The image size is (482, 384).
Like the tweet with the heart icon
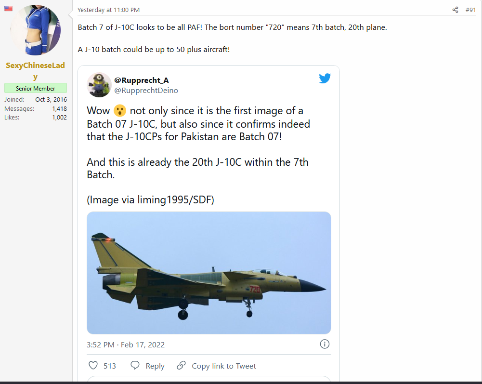(93, 365)
